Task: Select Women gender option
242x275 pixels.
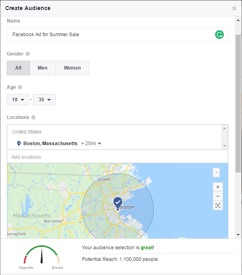Action: point(72,68)
